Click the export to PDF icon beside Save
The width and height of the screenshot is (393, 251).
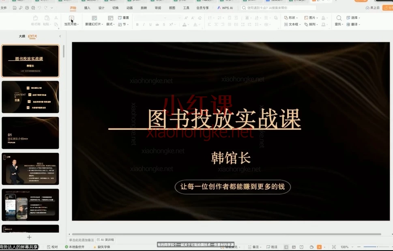click(x=21, y=8)
